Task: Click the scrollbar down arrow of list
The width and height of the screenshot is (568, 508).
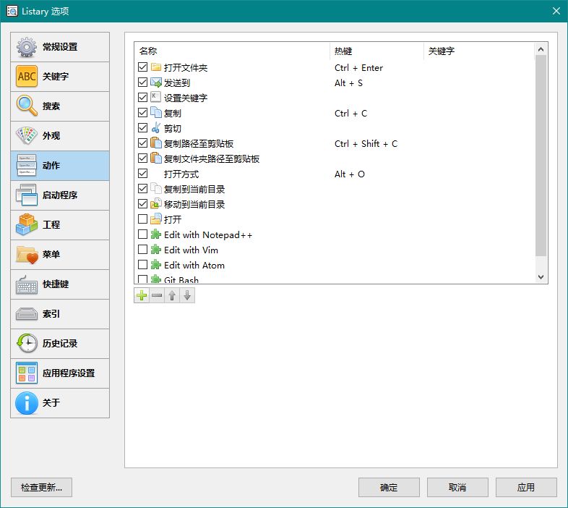Action: click(541, 277)
